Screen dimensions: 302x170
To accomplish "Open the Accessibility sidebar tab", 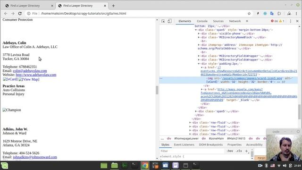I will pyautogui.click(x=254, y=144).
